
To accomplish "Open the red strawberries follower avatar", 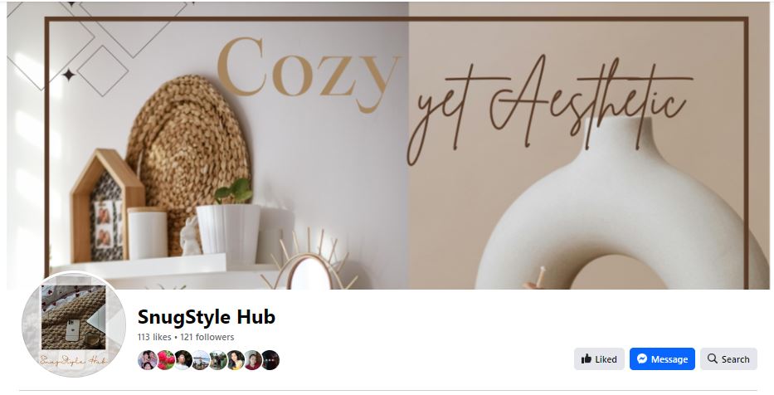I will (x=166, y=360).
